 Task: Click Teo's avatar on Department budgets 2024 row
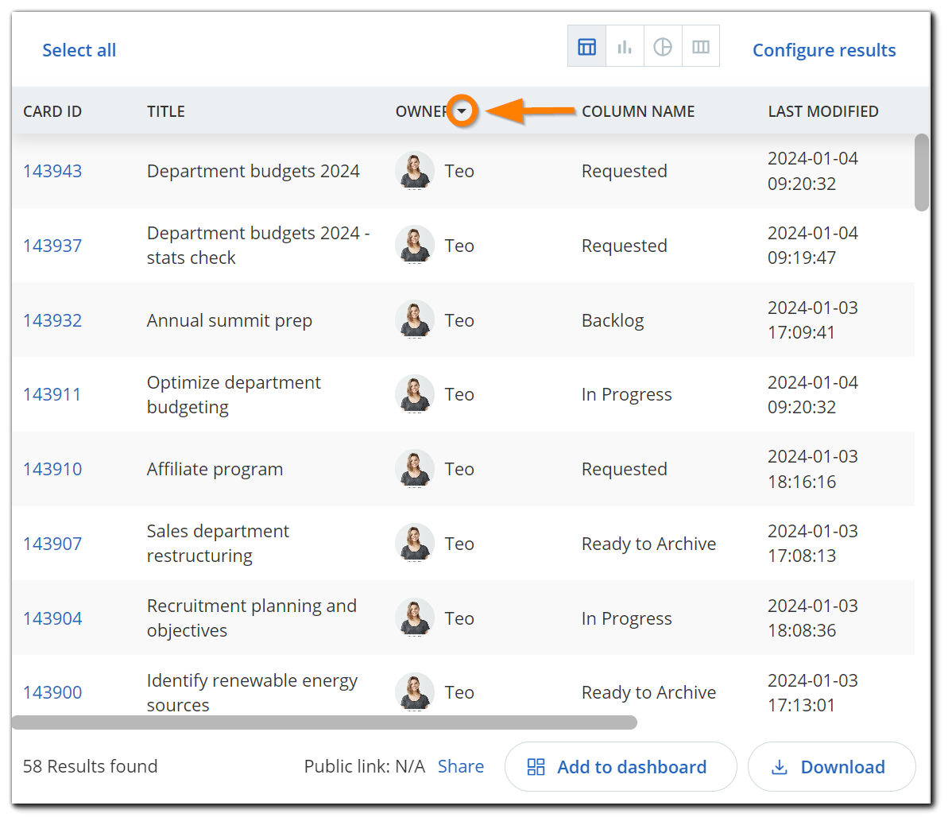(414, 170)
